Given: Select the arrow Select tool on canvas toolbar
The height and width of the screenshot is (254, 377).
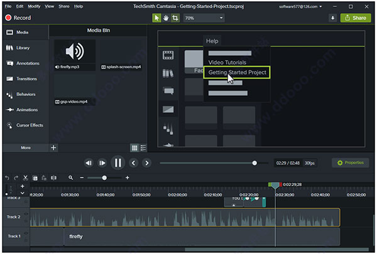Looking at the screenshot, I should click(x=156, y=18).
